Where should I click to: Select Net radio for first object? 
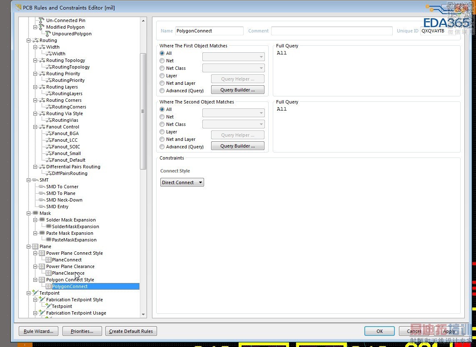[162, 61]
